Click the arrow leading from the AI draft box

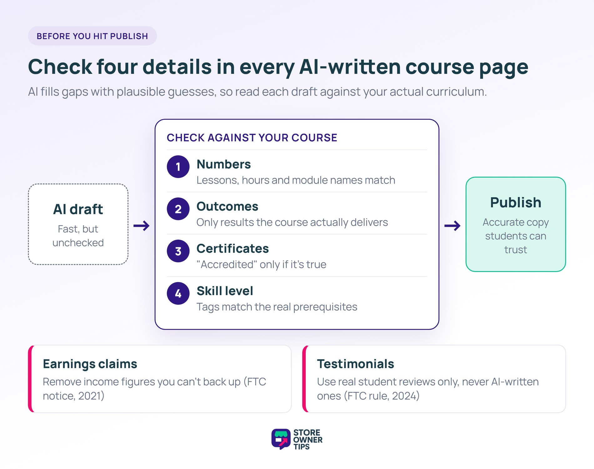[142, 225]
